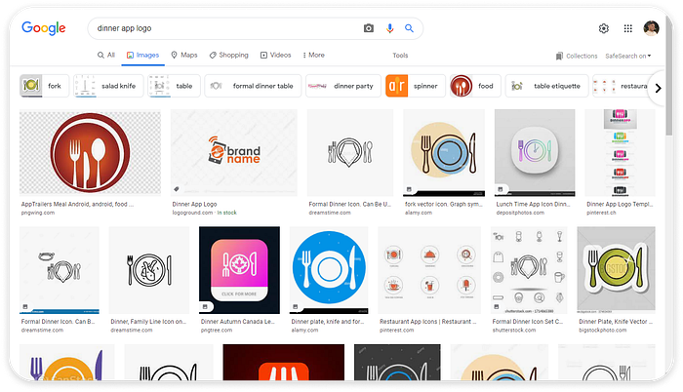This screenshot has width=683, height=392.
Task: Open the brand name Dinner App Logo image
Action: point(234,152)
